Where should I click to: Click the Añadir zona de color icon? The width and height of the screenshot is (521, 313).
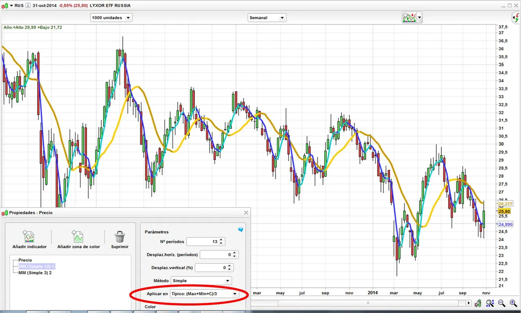[x=78, y=237]
